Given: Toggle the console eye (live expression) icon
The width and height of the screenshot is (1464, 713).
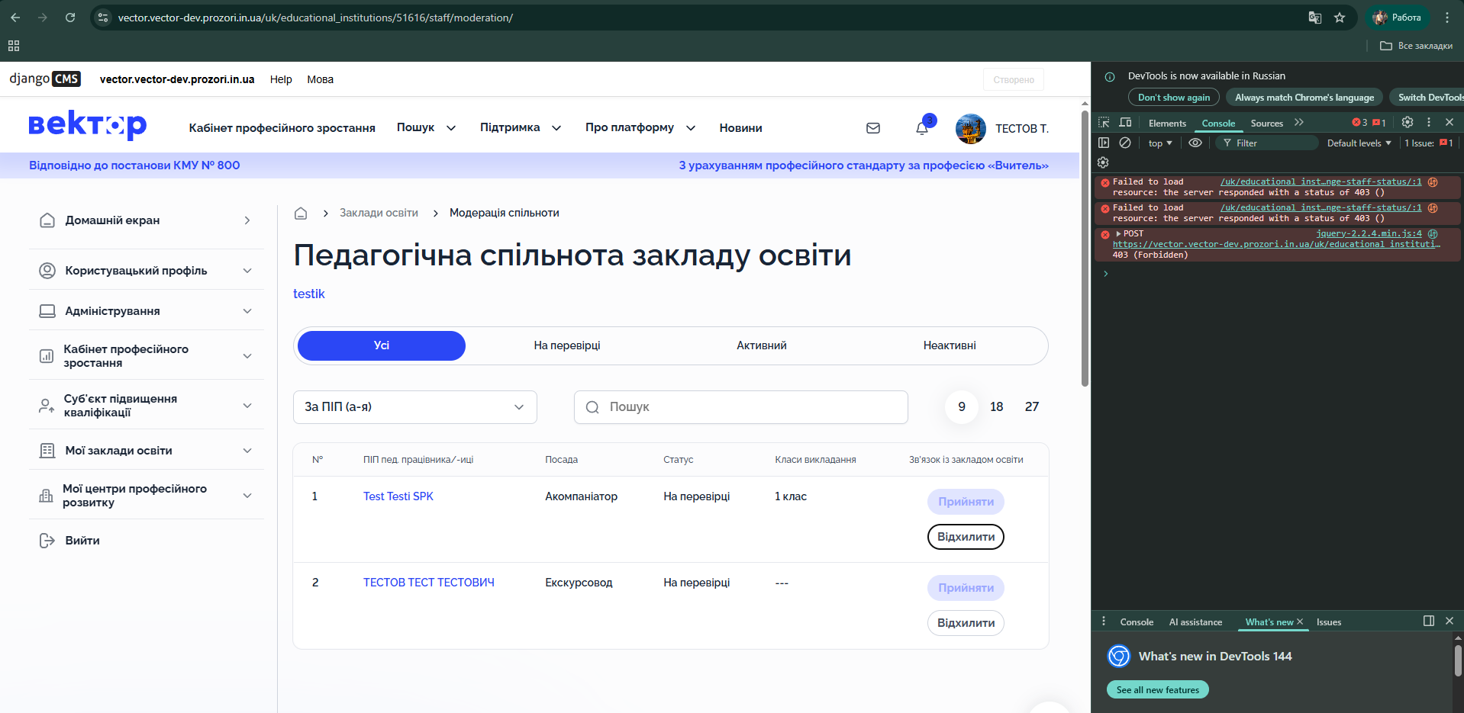Looking at the screenshot, I should pyautogui.click(x=1195, y=143).
